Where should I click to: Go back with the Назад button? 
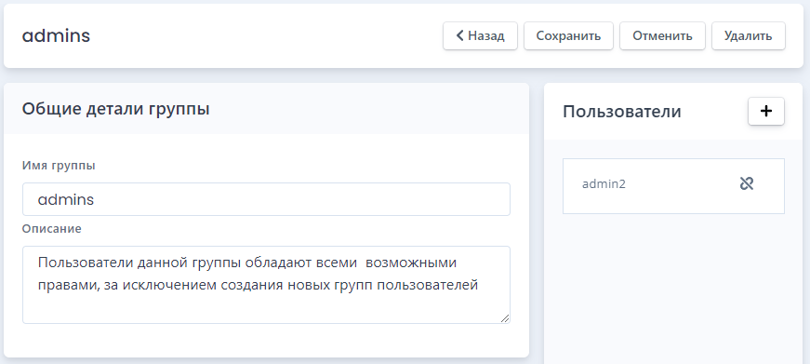(x=480, y=35)
